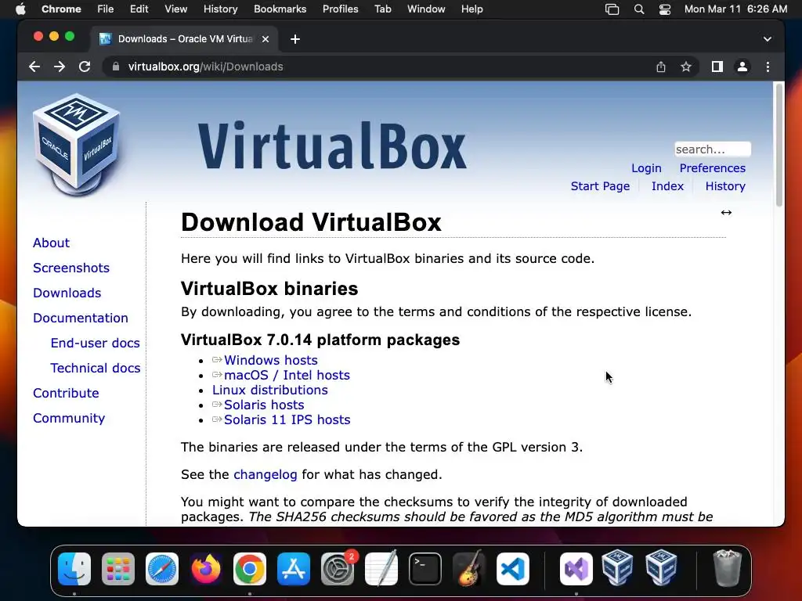The image size is (802, 601).
Task: Open the Chrome profile avatar menu
Action: point(742,67)
